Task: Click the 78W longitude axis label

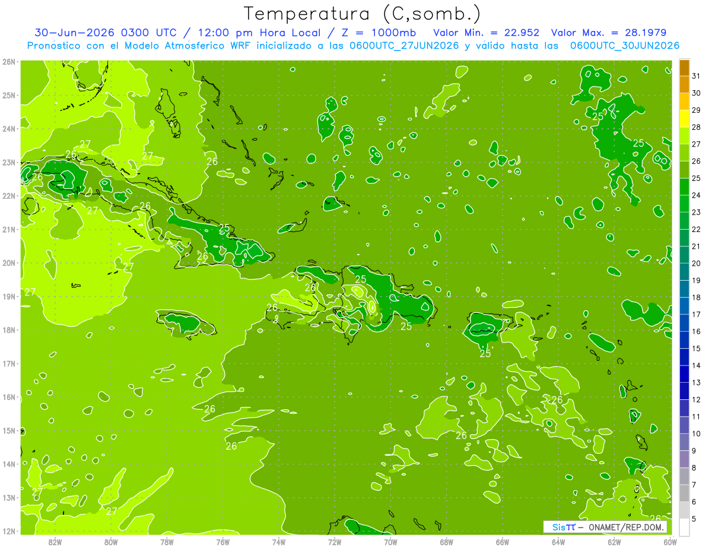Action: point(167,542)
